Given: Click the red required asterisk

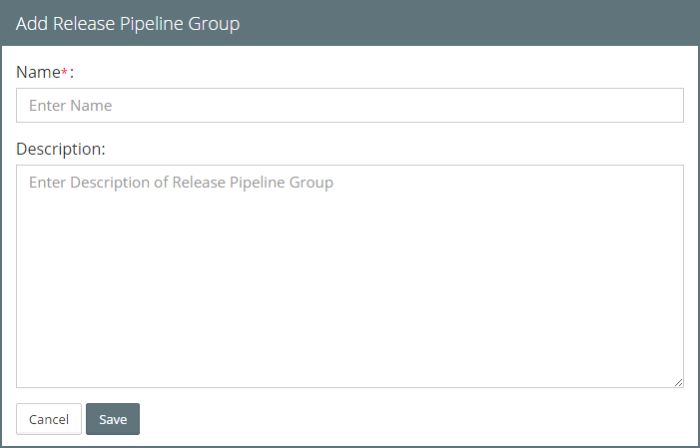Looking at the screenshot, I should (65, 72).
